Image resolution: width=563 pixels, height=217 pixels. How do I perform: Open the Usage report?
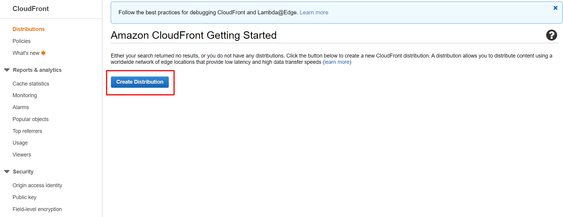pyautogui.click(x=20, y=143)
